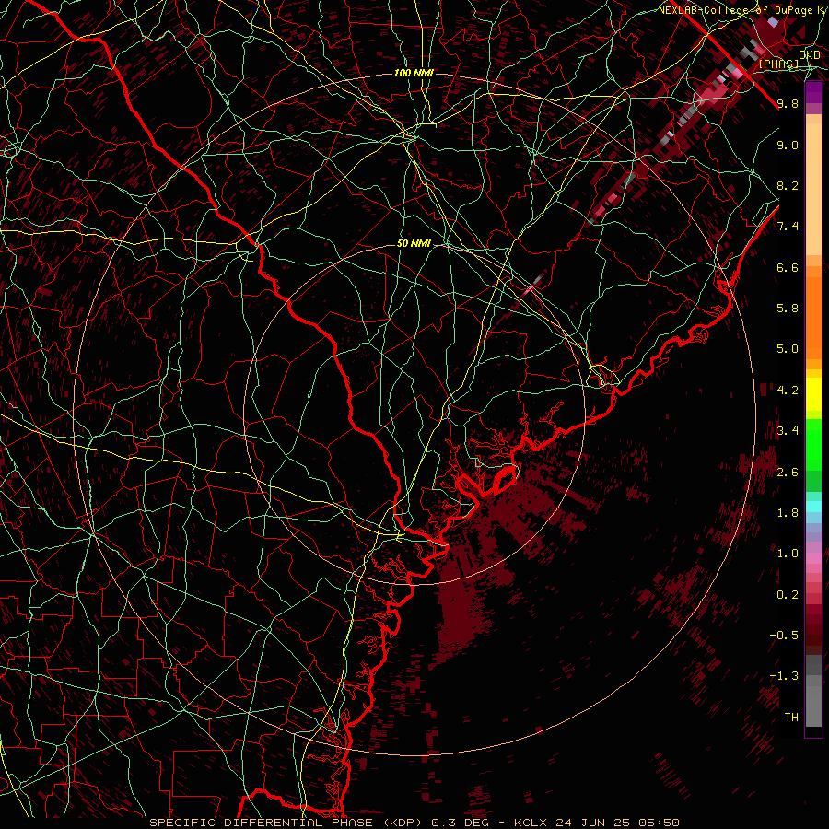Click the yellow segment of color bar
Image resolution: width=829 pixels, height=829 pixels.
[813, 394]
